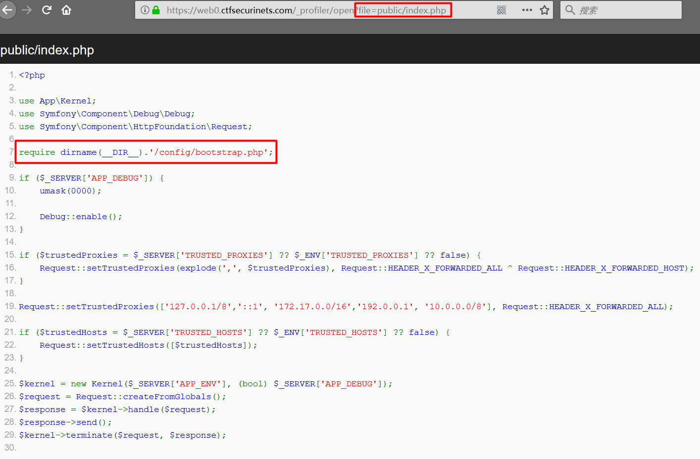Click the new Kernel line of code
Screen dimensions: 700x459
[x=205, y=384]
